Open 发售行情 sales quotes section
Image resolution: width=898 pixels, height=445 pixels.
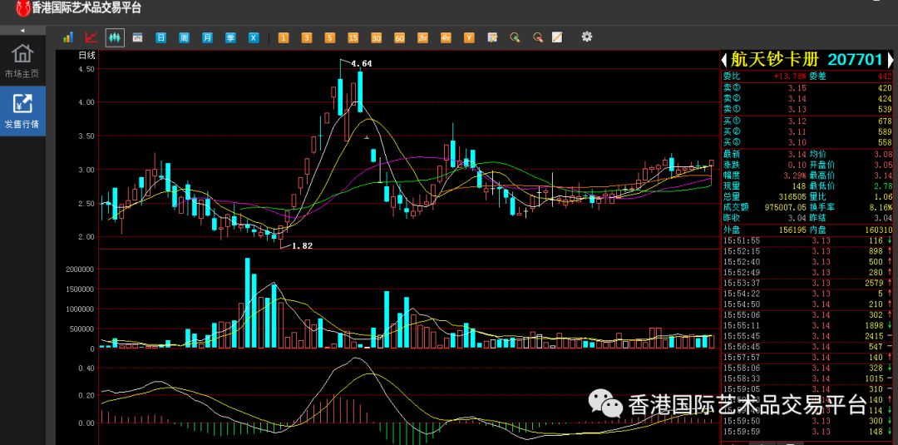22,111
